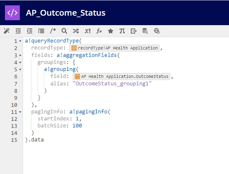Collapse the pagingInfo fold arrow on line 11
229x174 pixels.
(x=20, y=112)
